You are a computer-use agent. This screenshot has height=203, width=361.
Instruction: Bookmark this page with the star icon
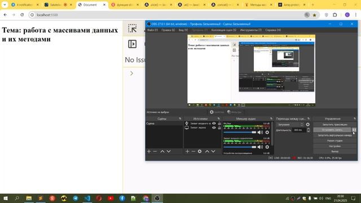tap(314, 15)
